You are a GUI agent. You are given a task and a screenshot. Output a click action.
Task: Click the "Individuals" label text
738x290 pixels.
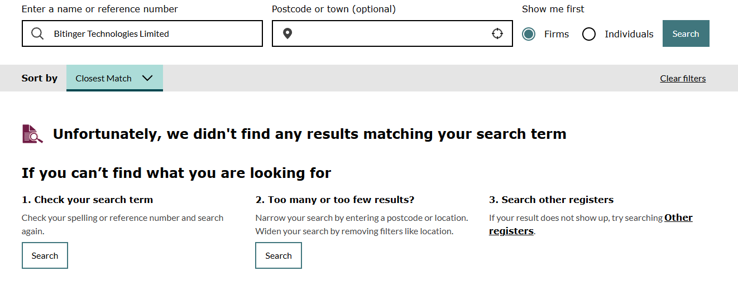tap(629, 34)
